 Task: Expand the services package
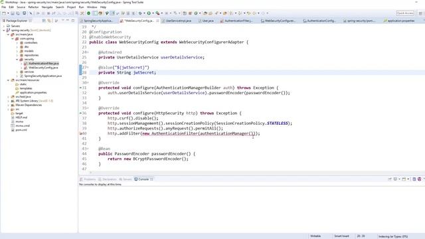point(17,72)
